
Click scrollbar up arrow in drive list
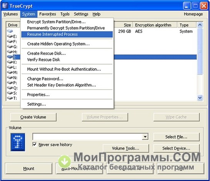pyautogui.click(x=200, y=25)
